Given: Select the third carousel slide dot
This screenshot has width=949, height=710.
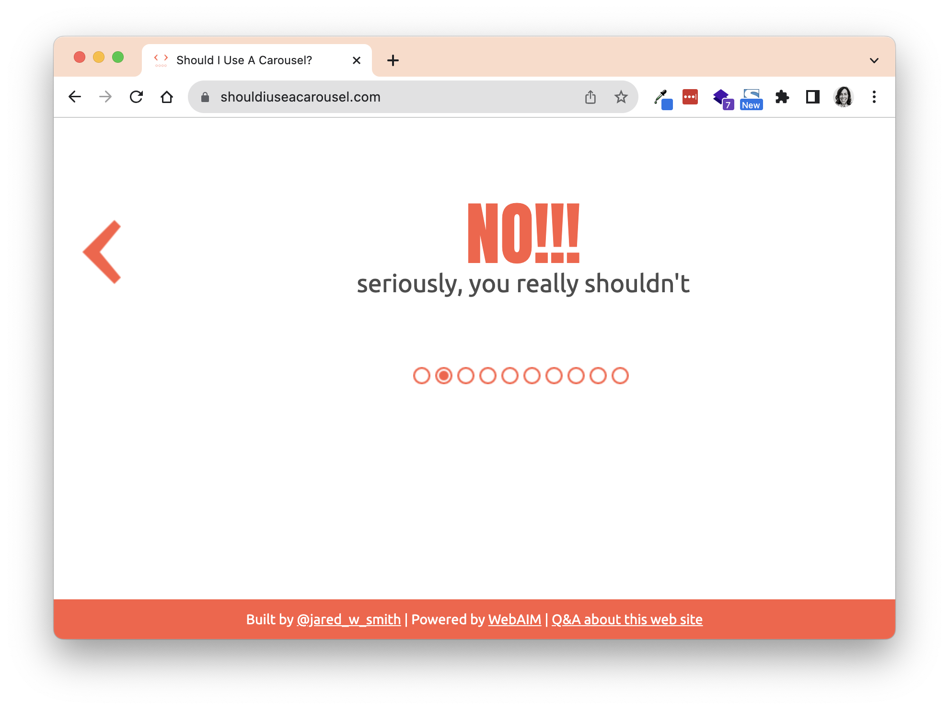Looking at the screenshot, I should tap(466, 376).
